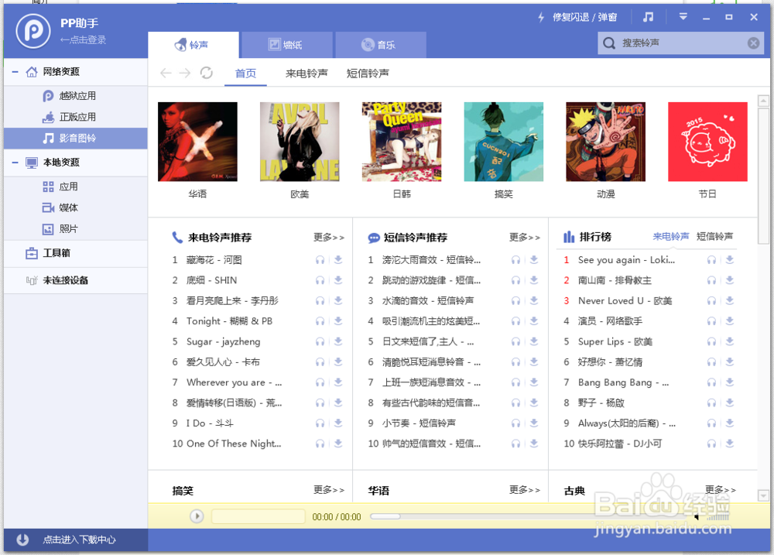Open the 动漫 category thumbnail
Image resolution: width=774 pixels, height=555 pixels.
606,142
